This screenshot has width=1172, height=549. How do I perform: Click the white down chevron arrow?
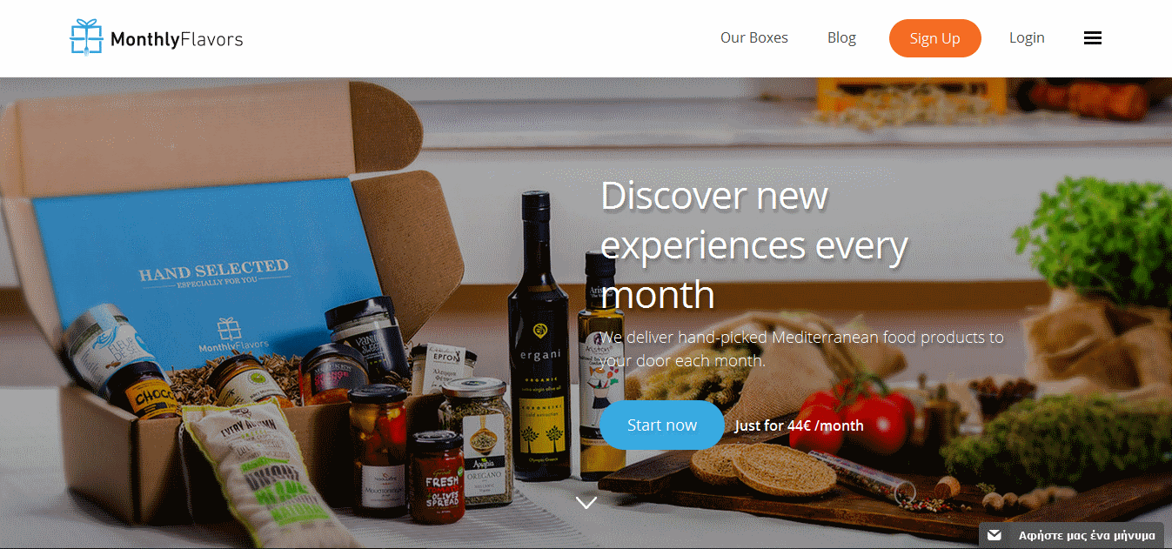pyautogui.click(x=586, y=503)
